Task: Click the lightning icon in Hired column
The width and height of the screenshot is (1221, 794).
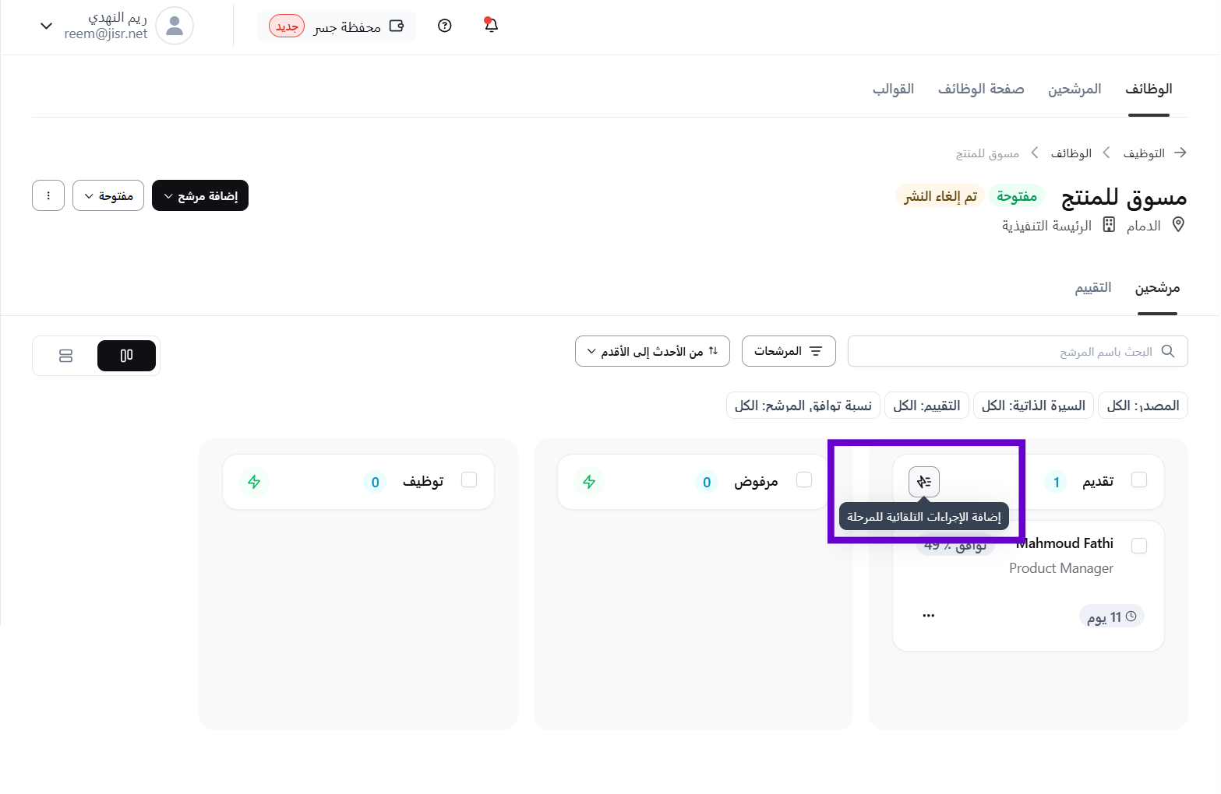Action: pyautogui.click(x=254, y=482)
